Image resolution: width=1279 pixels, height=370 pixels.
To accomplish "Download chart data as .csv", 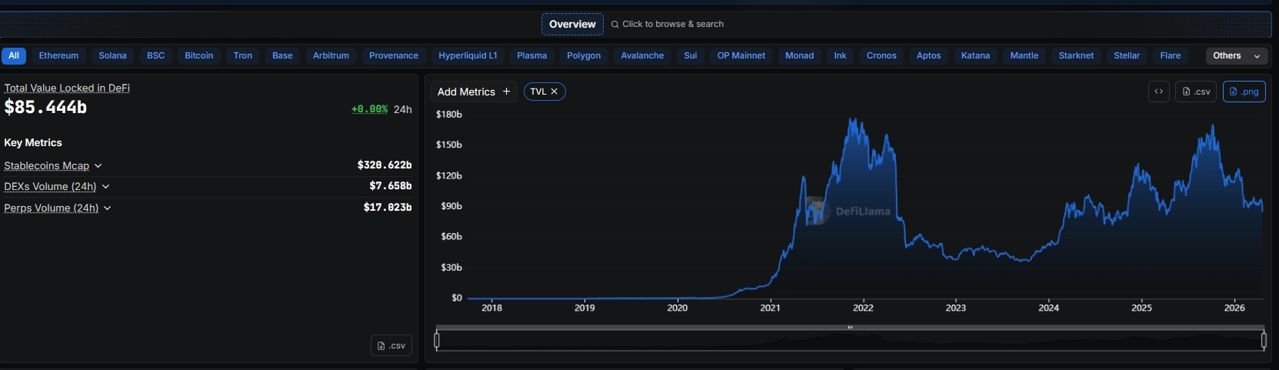I will click(x=1196, y=92).
